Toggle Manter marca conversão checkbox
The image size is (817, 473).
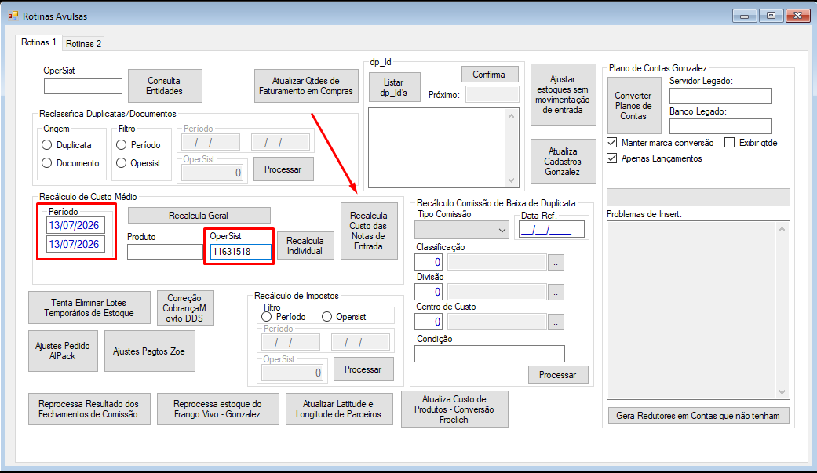pos(612,142)
